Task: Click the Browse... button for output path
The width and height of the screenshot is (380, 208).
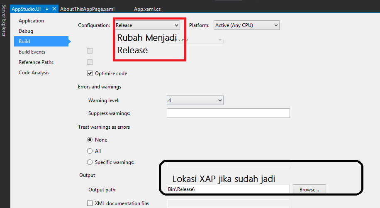Action: (x=309, y=189)
